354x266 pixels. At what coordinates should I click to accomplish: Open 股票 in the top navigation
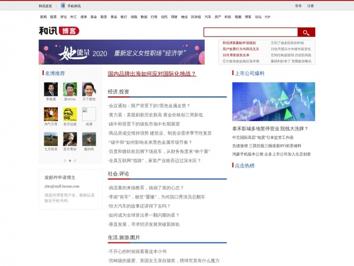(53, 17)
